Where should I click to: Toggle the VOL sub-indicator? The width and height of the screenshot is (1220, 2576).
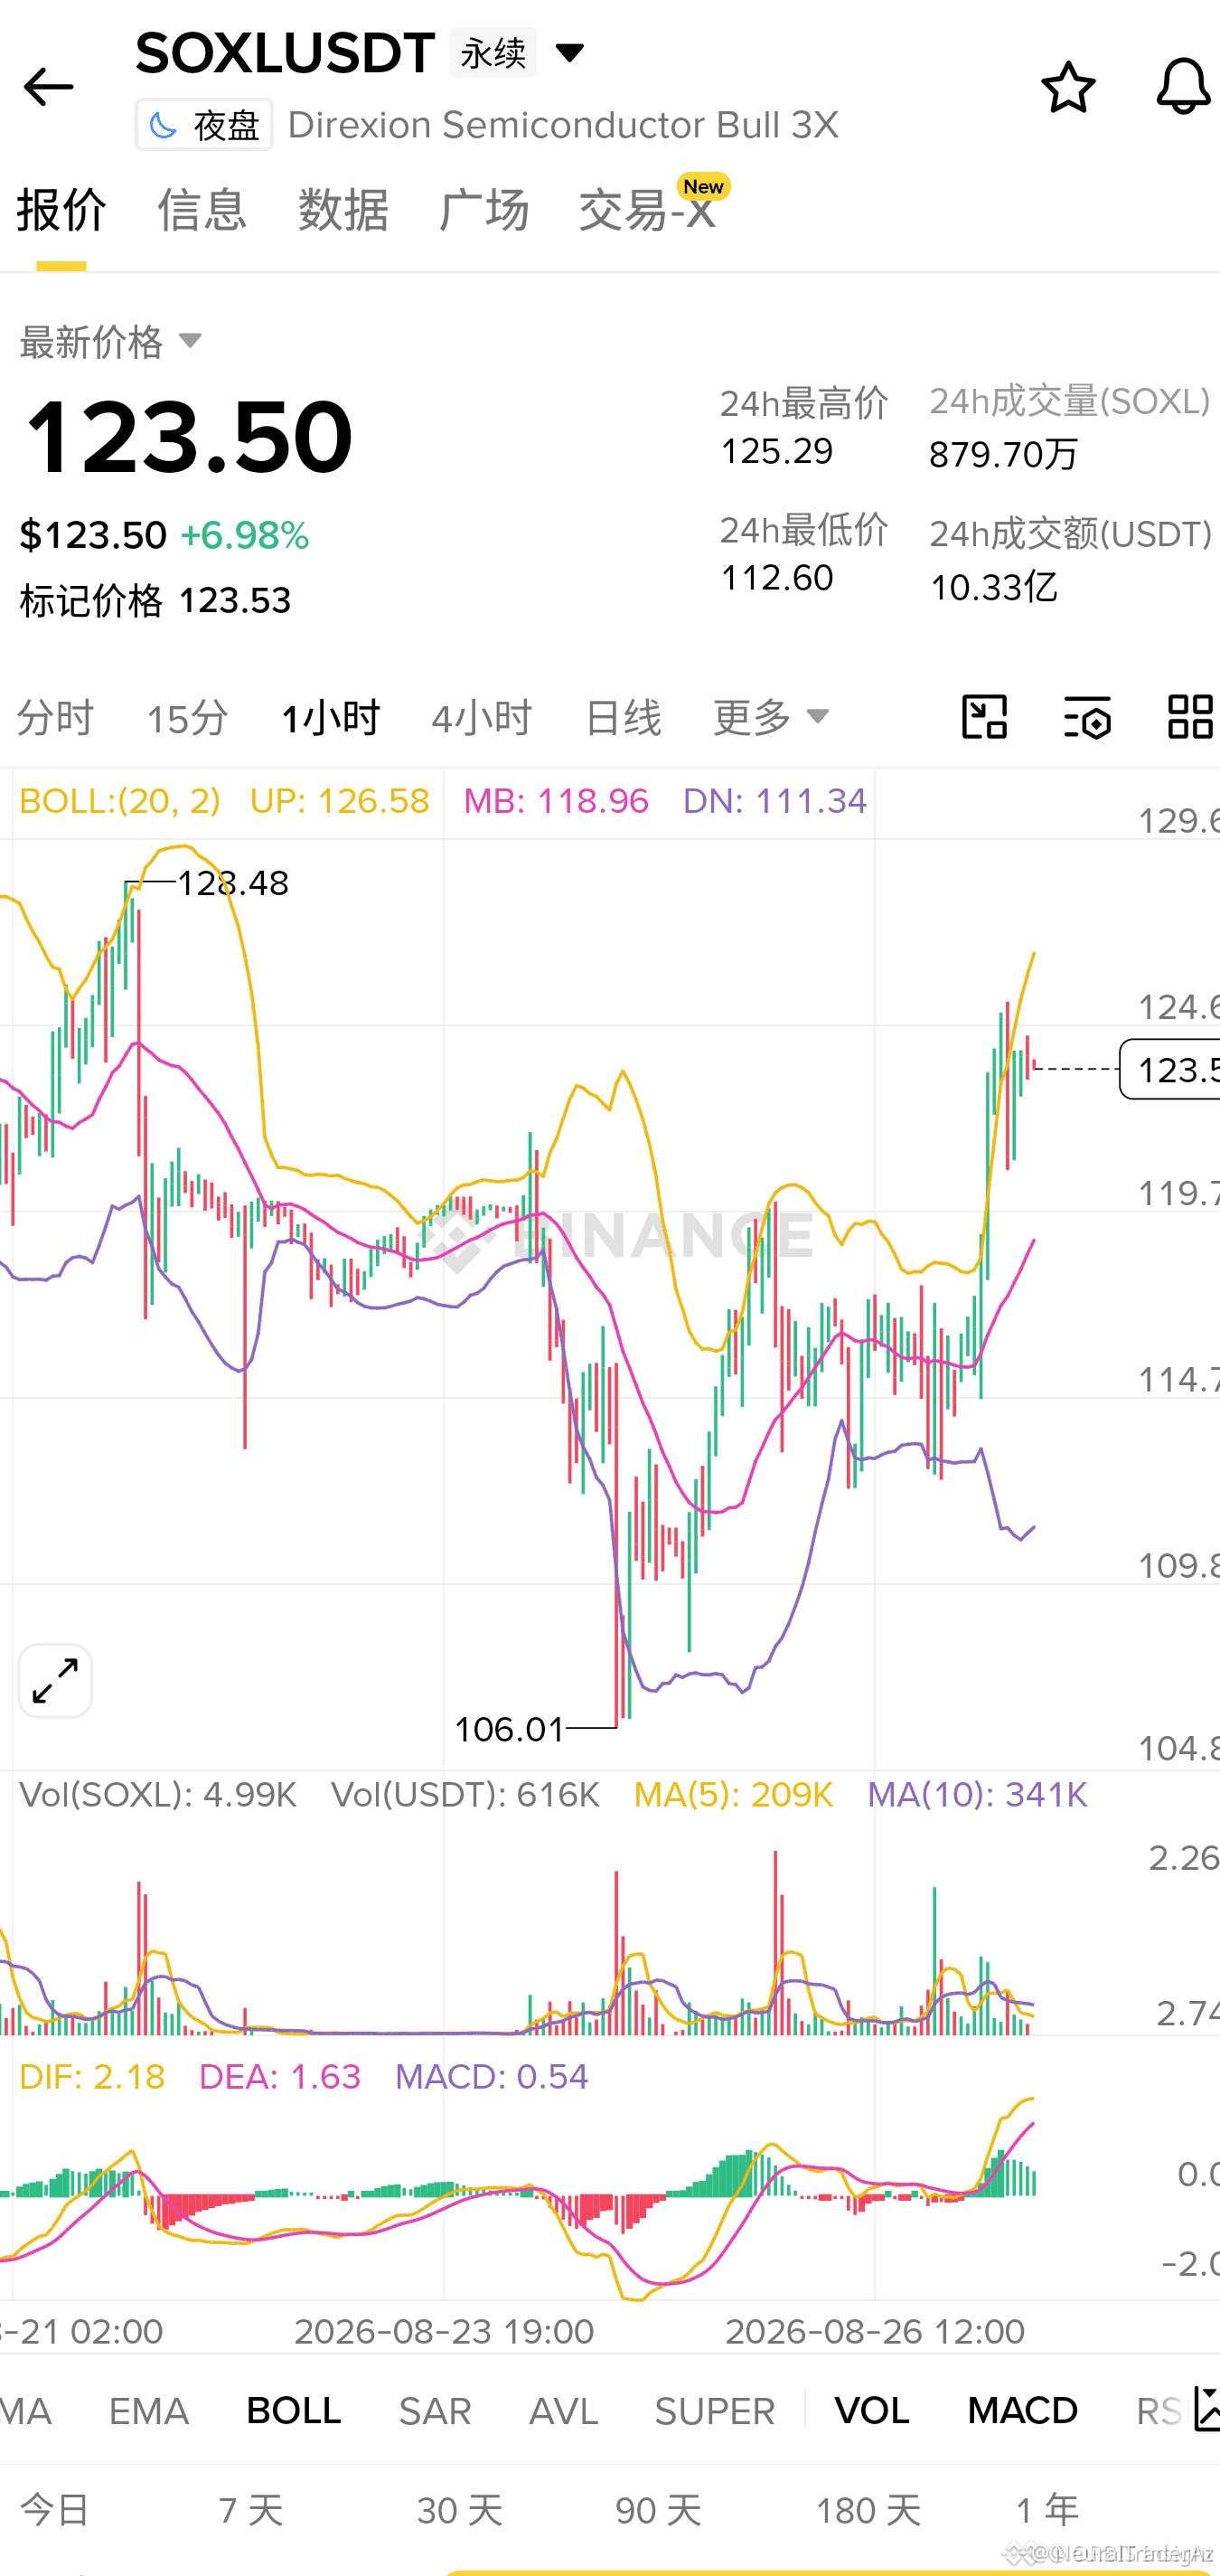(872, 2411)
